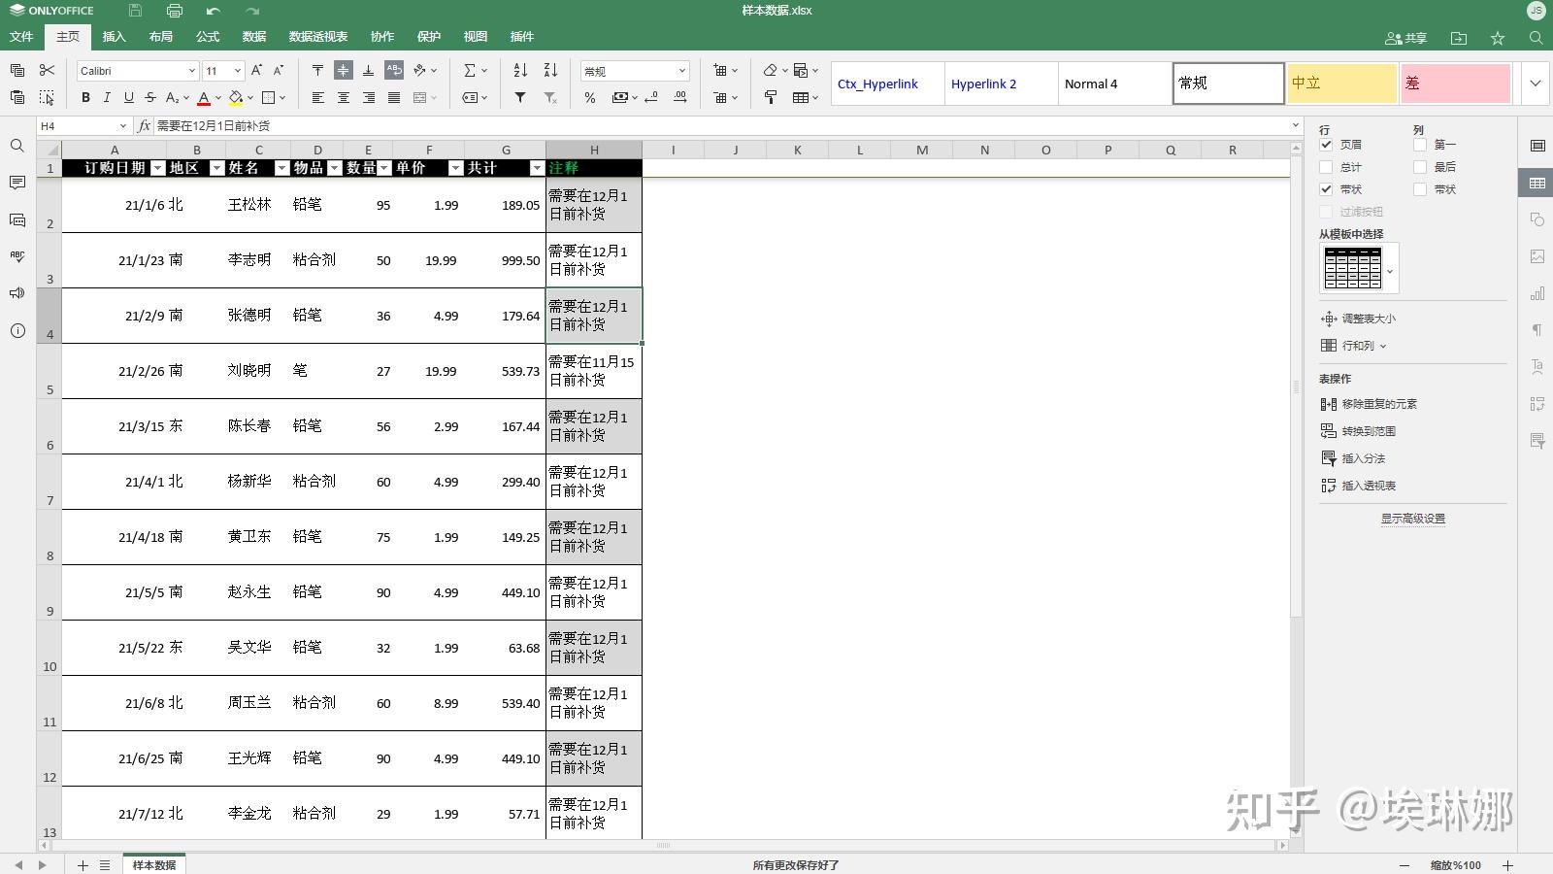Open Spell Checking in left sidebar

17,256
